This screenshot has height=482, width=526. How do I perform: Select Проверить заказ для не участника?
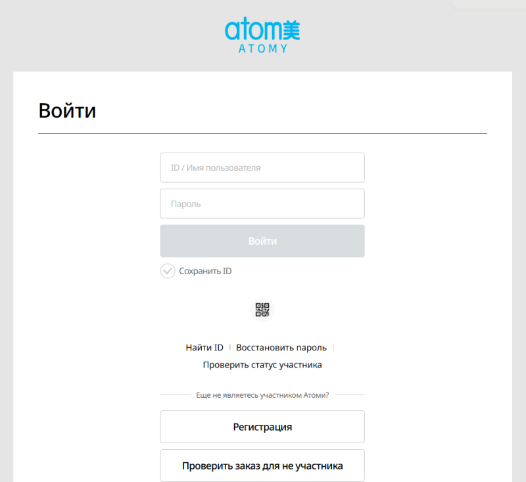pos(262,466)
